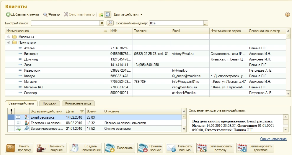Open the Другие действия dropdown menu
This screenshot has height=155, width=292.
click(128, 14)
